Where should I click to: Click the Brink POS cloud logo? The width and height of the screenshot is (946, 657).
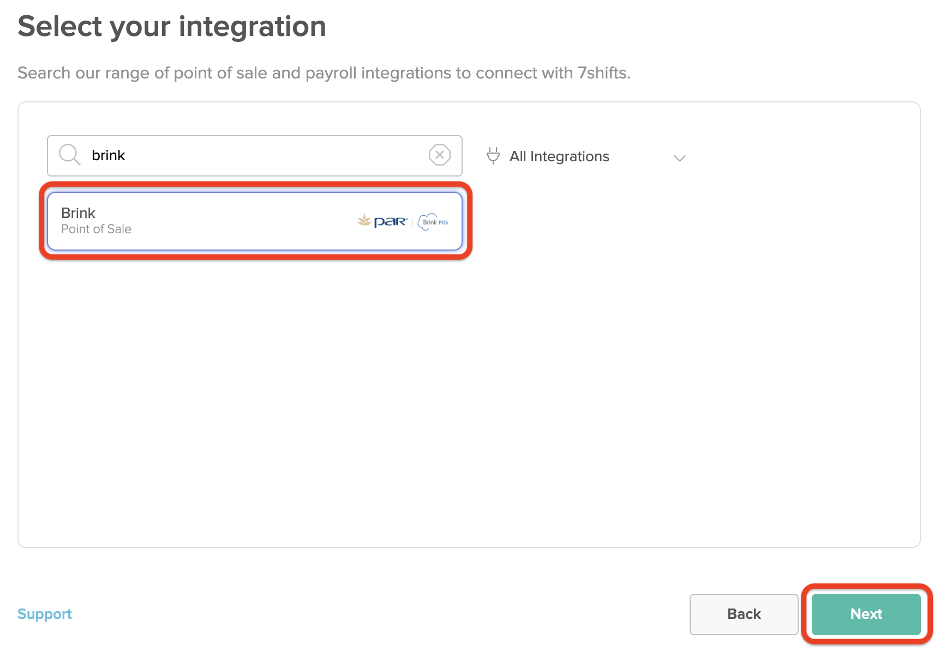tap(433, 222)
